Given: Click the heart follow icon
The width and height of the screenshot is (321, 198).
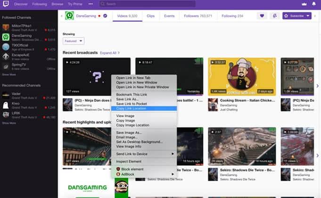Looking at the screenshot, I should point(262,16).
